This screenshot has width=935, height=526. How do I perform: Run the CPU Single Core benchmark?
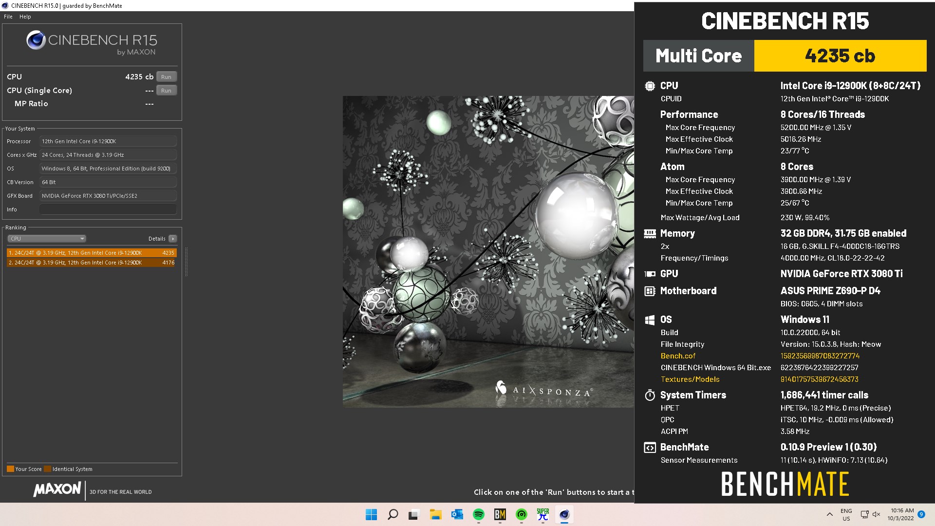pos(167,91)
